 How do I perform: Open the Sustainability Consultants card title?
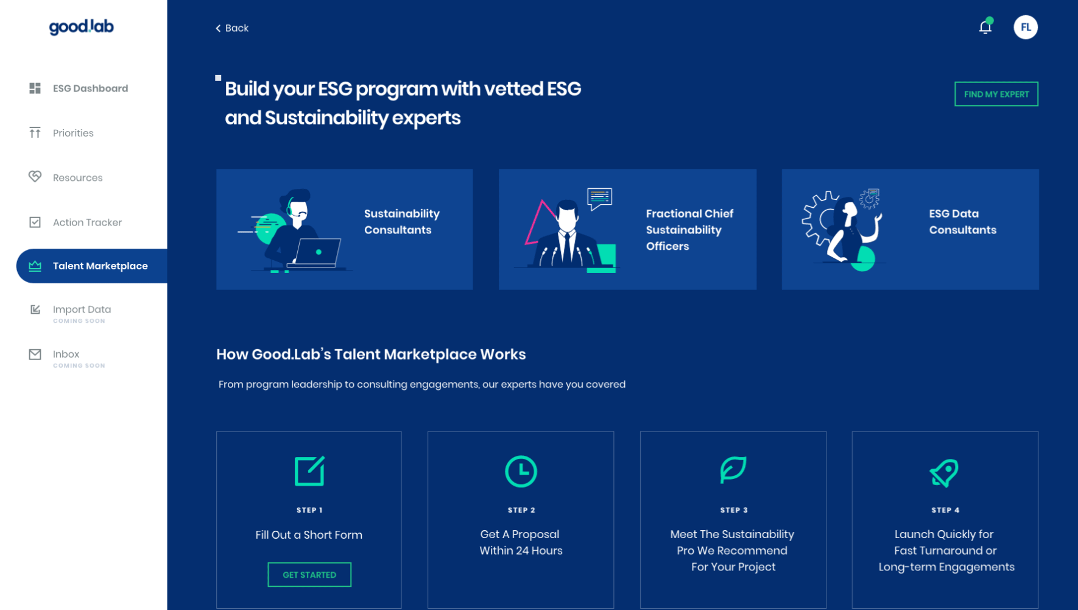pyautogui.click(x=402, y=222)
